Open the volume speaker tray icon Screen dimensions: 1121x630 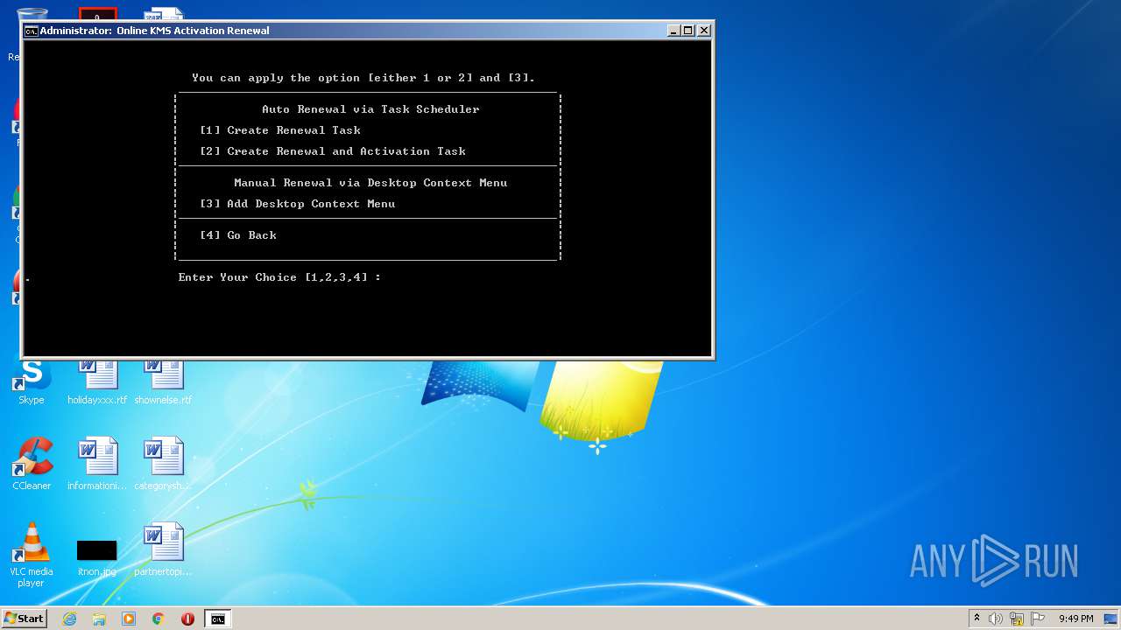tap(996, 619)
